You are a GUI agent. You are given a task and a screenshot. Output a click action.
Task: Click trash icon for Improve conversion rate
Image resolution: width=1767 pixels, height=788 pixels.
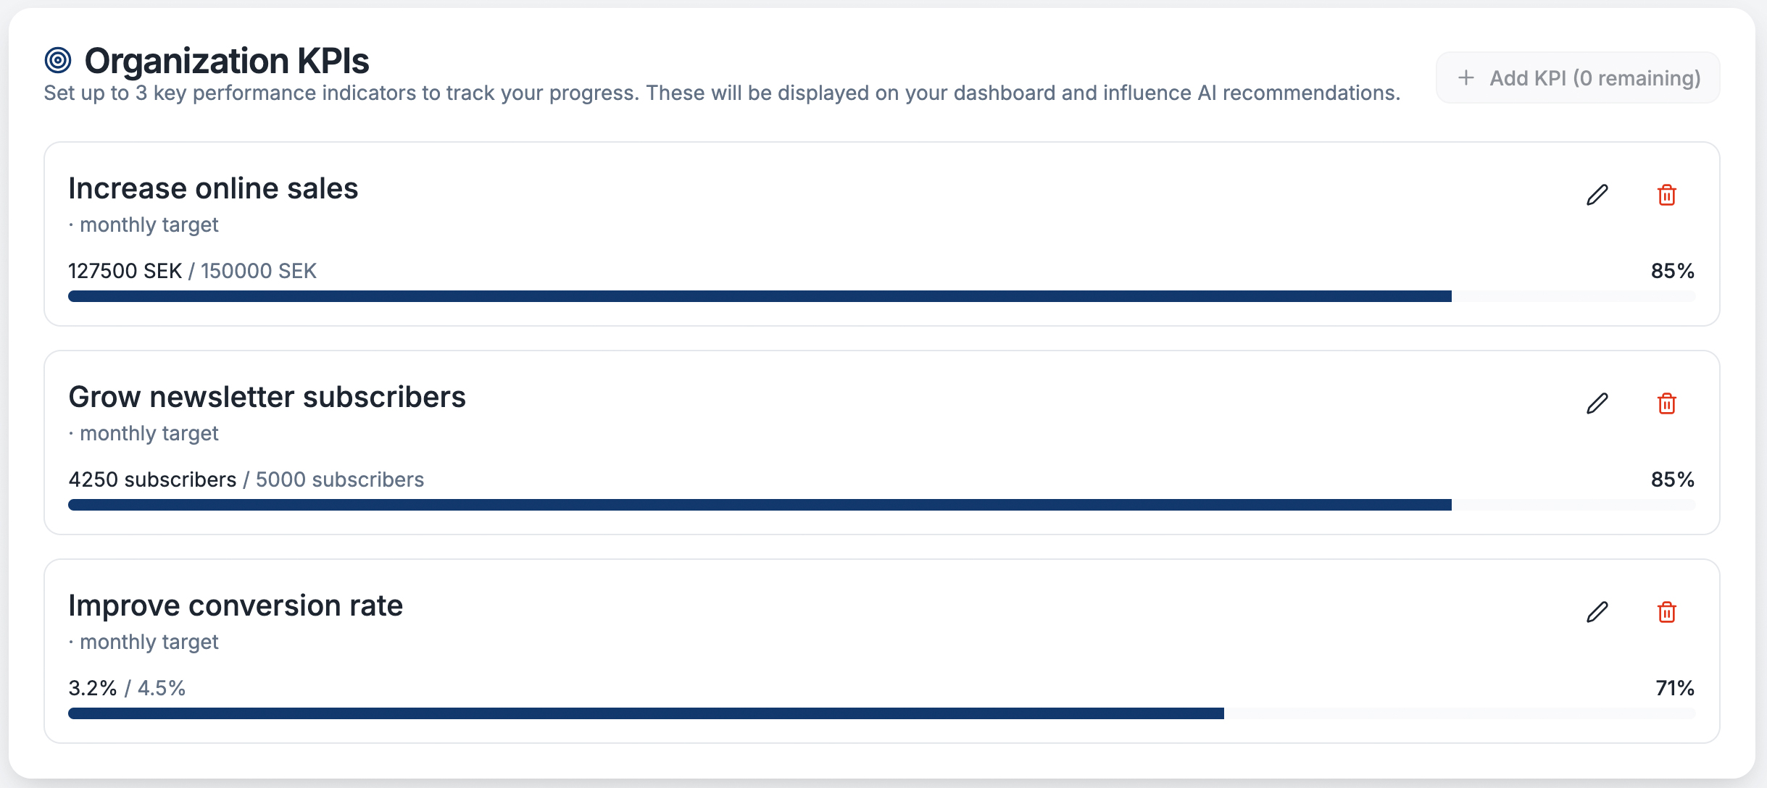pos(1666,612)
